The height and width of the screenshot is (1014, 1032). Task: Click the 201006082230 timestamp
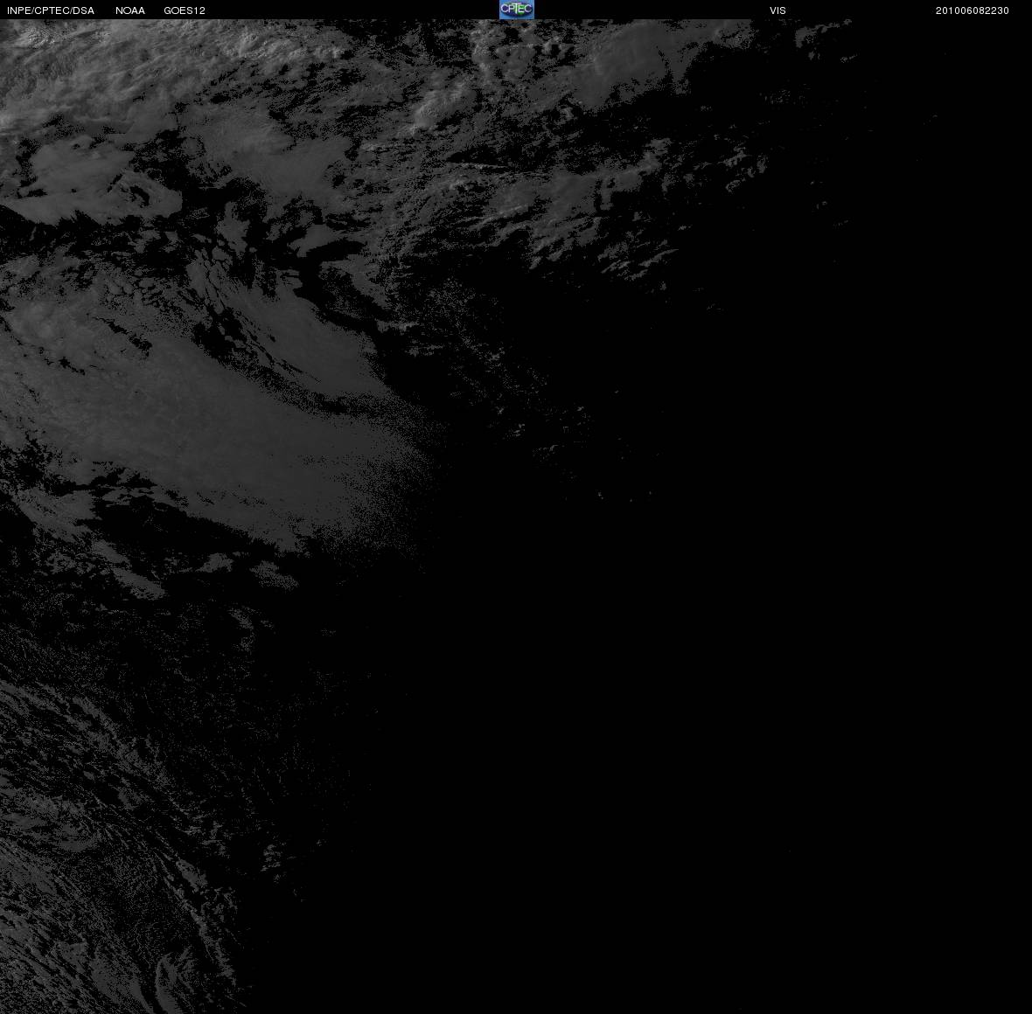973,10
